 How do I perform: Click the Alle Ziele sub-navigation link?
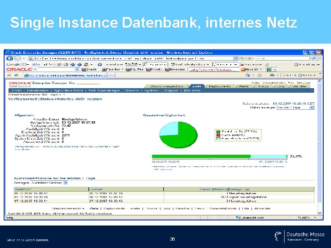pos(192,90)
